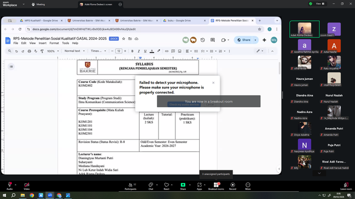Open Tools menu in Google Docs
The height and width of the screenshot is (199, 355).
[65, 43]
